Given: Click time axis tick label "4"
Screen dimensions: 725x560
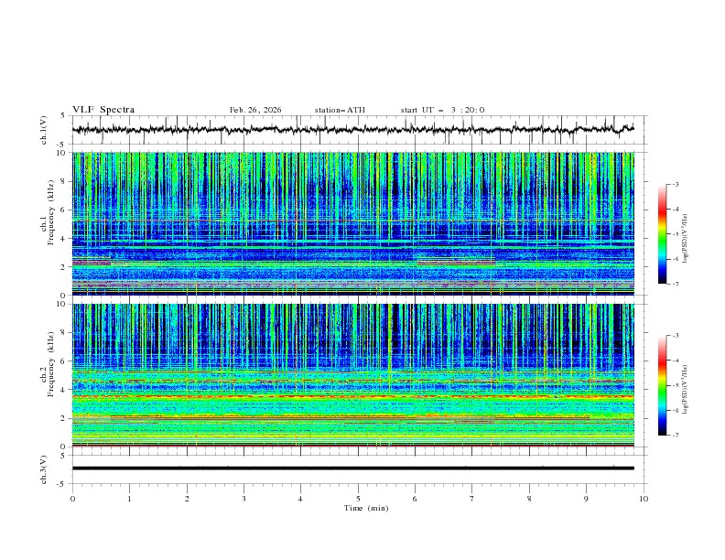Looking at the screenshot, I should click(x=301, y=499).
